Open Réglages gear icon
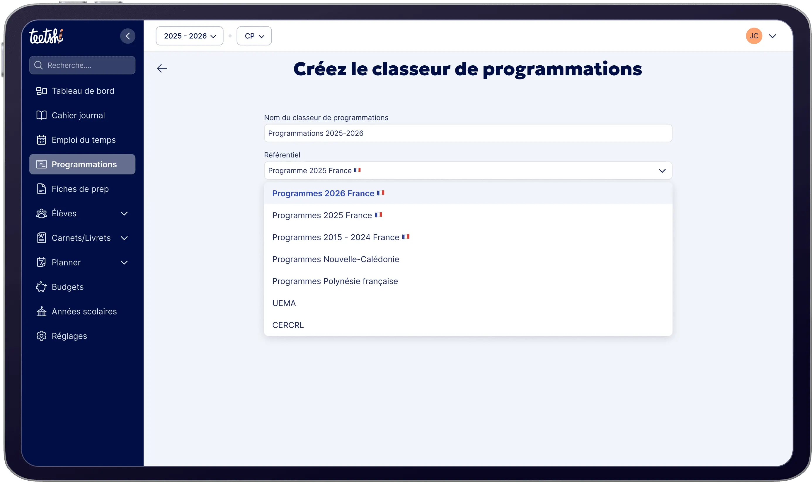The width and height of the screenshot is (812, 483). tap(41, 336)
